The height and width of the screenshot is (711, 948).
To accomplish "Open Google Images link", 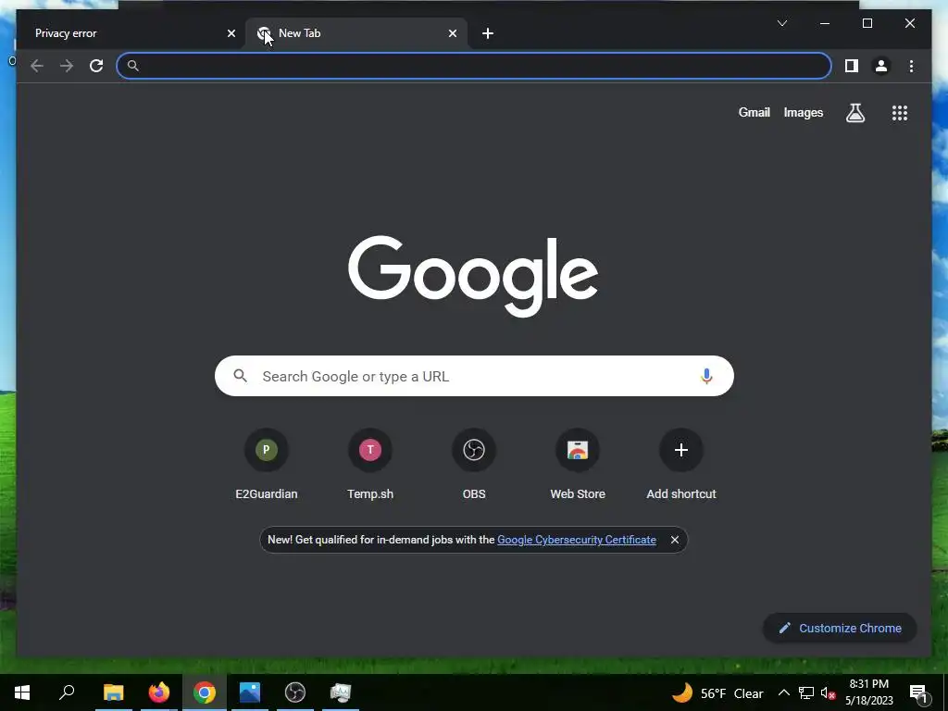I will click(803, 112).
